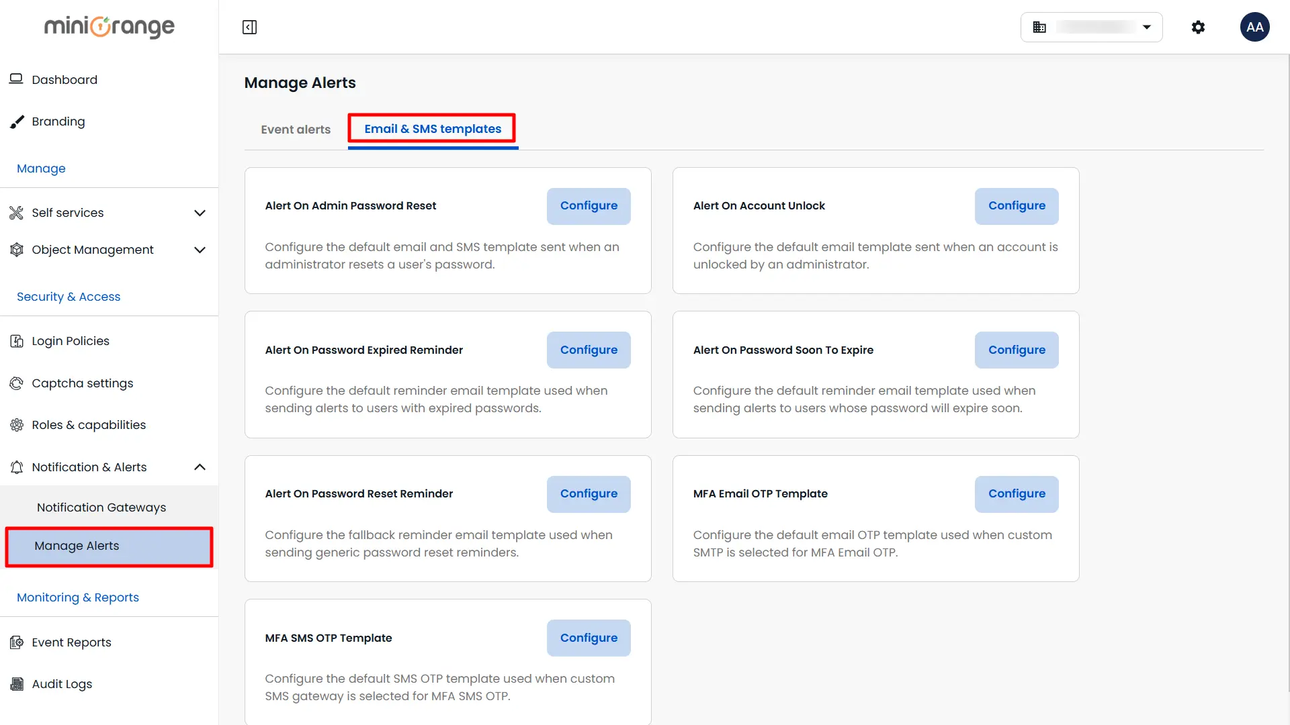This screenshot has height=725, width=1290.
Task: Open the AA user avatar menu
Action: coord(1254,28)
